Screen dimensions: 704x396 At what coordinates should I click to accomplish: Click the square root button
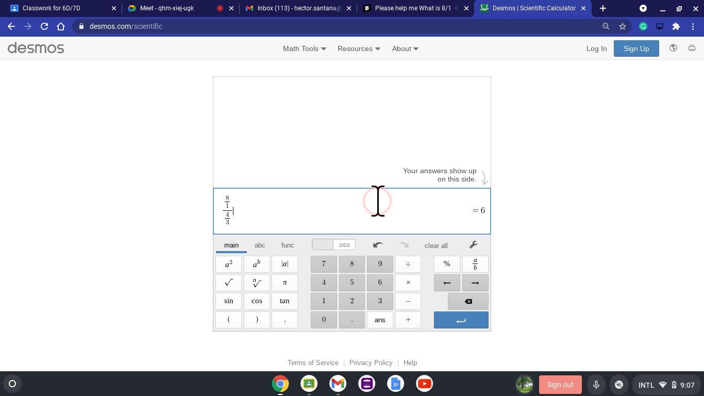point(228,283)
